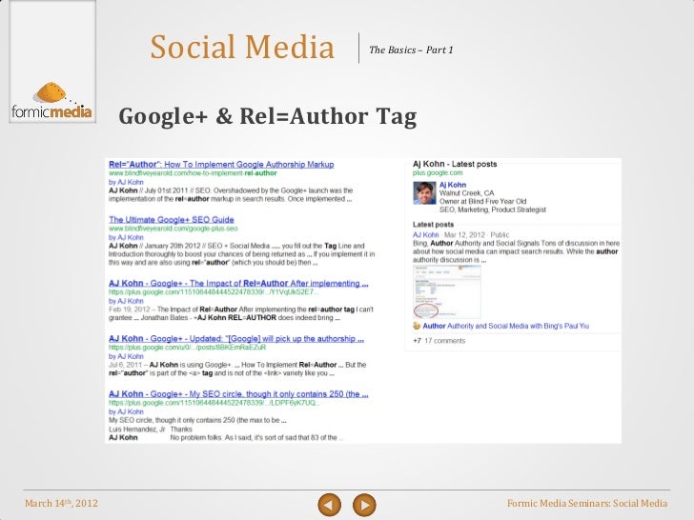Click 'Formic Media Seminars: Social Media' footer text
This screenshot has height=520, width=694.
(587, 503)
